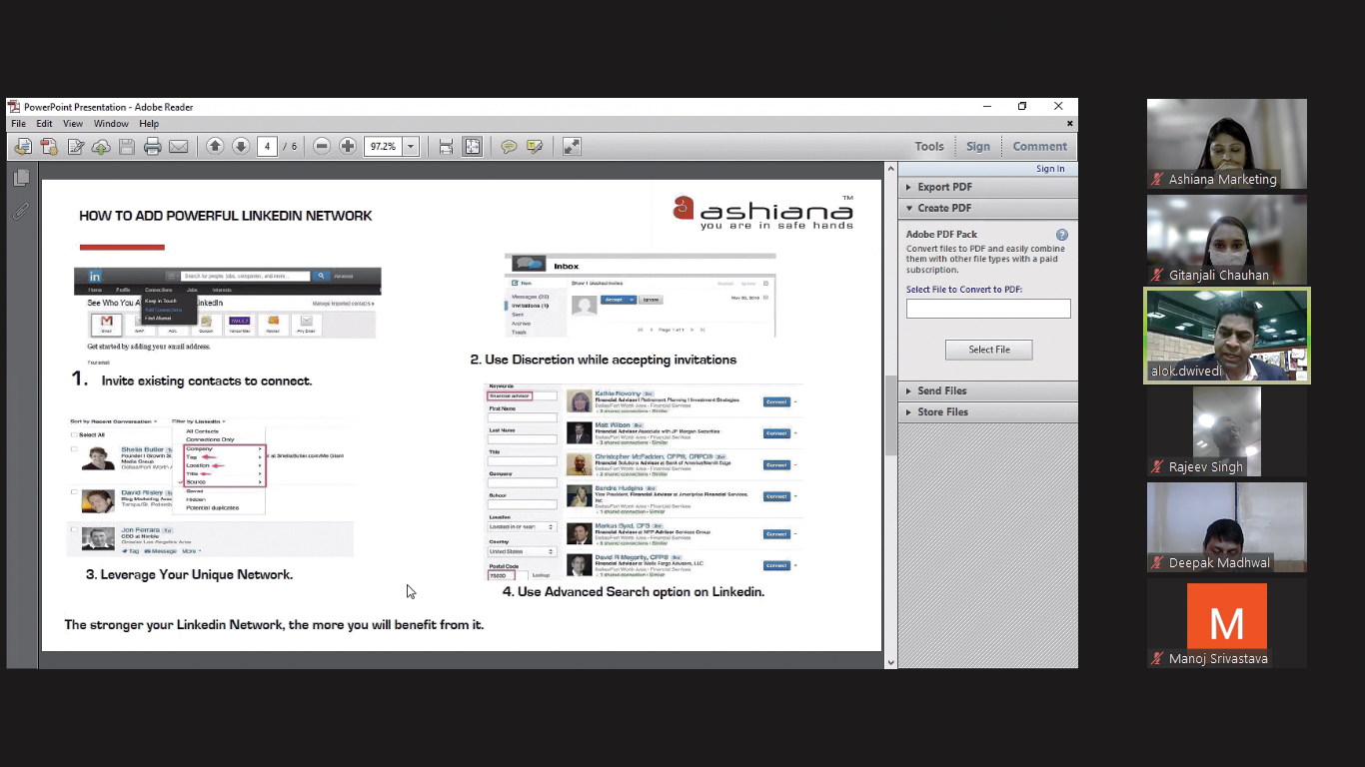
Task: Zoom out using the minus icon
Action: pyautogui.click(x=322, y=147)
